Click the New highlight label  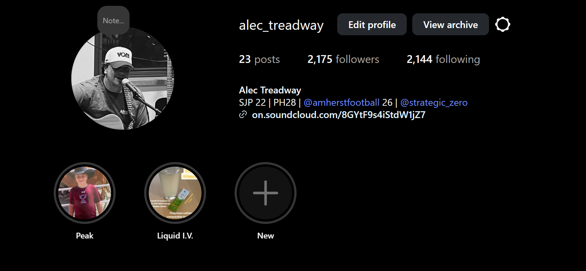[266, 236]
